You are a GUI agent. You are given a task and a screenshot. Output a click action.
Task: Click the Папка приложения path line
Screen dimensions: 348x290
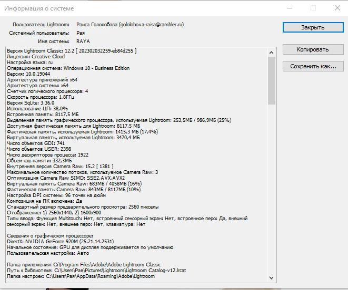(x=84, y=265)
